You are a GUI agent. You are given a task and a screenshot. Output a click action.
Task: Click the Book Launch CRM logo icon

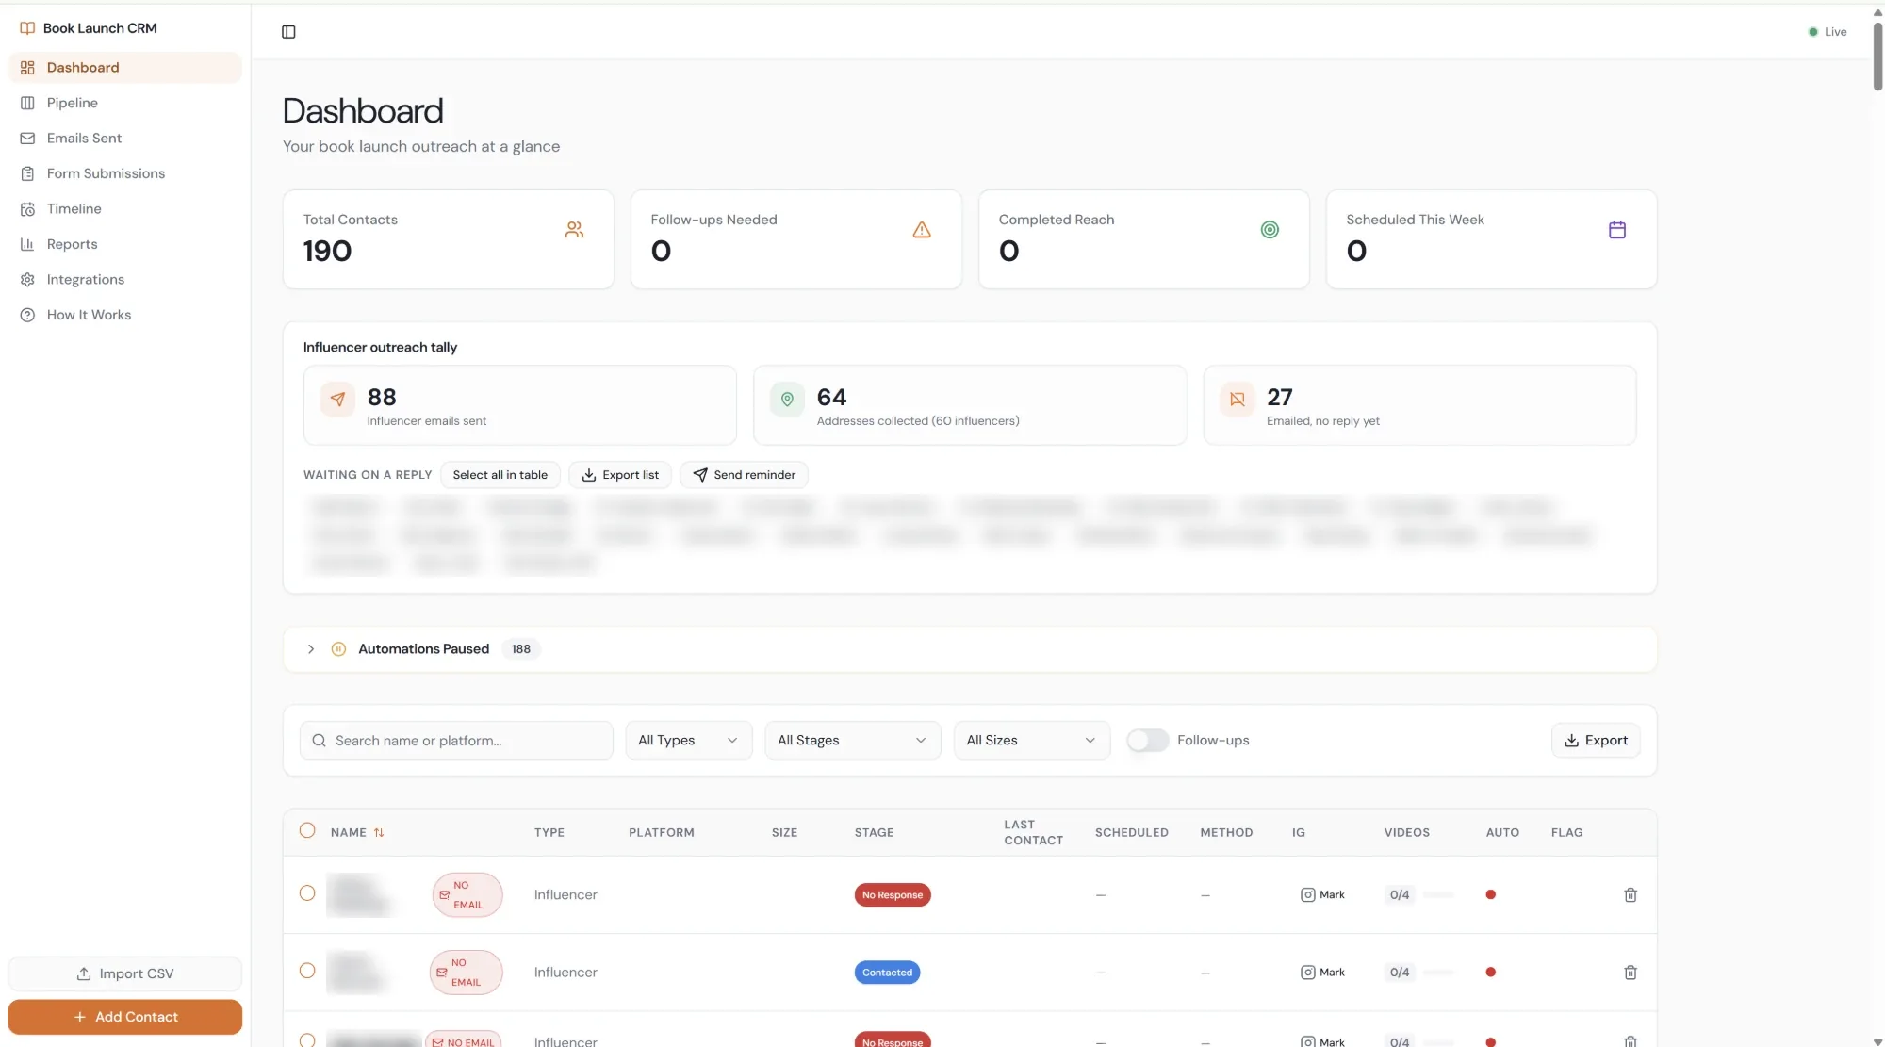point(27,28)
